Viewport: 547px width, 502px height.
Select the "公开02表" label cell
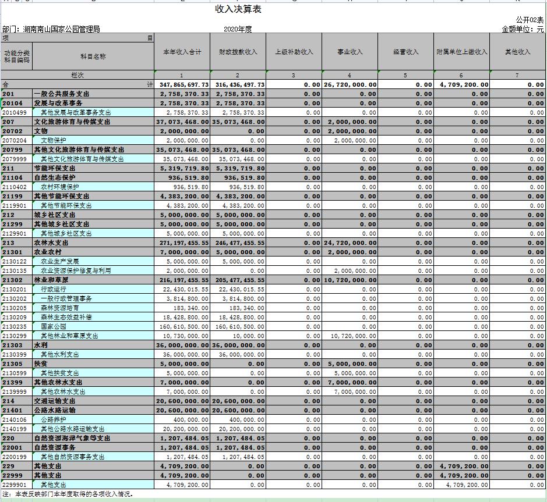(529, 20)
